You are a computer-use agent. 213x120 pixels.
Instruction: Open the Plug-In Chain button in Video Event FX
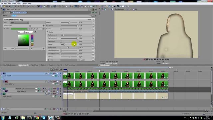[x=93, y=13]
